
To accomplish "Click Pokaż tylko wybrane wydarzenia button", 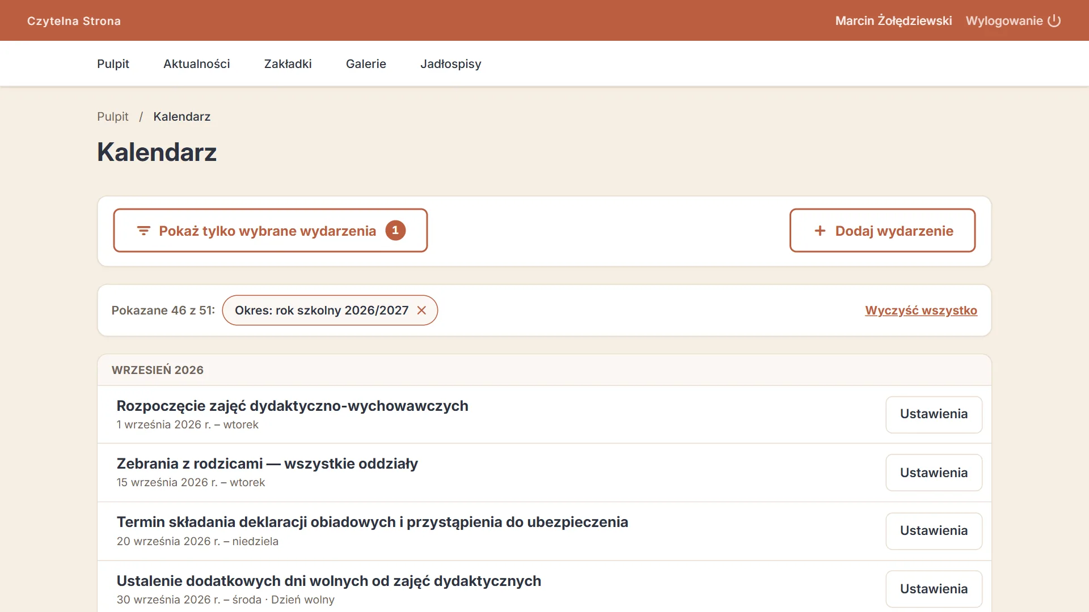I will pos(271,231).
